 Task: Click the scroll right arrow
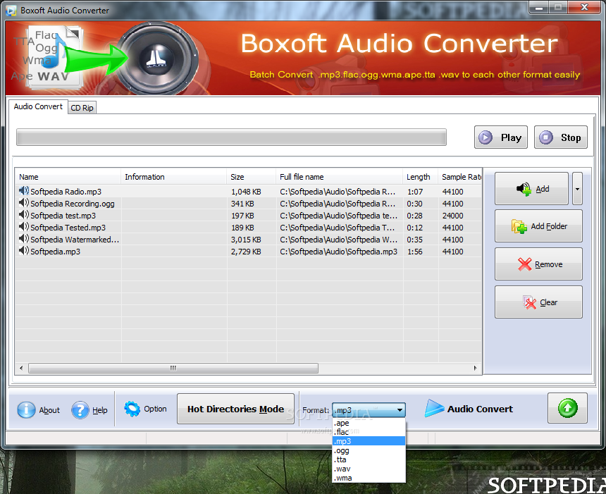click(x=476, y=368)
